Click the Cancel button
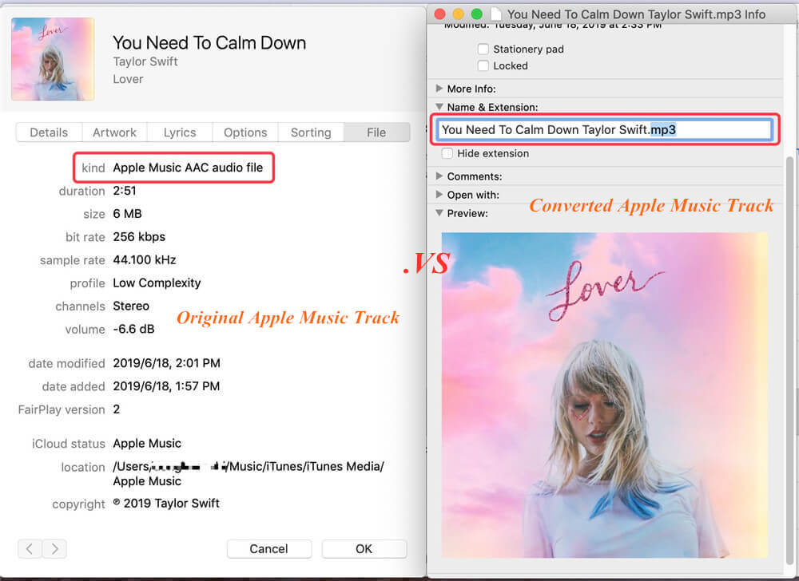799x581 pixels. tap(269, 549)
